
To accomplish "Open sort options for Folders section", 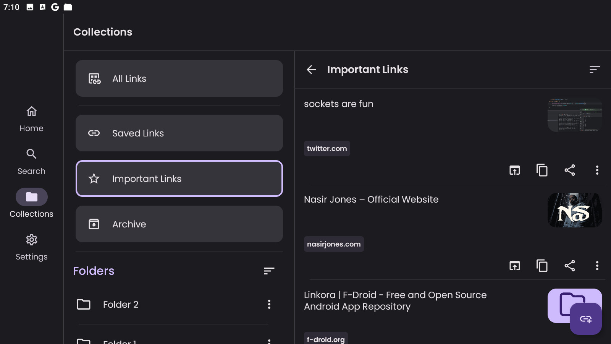I will tap(269, 271).
